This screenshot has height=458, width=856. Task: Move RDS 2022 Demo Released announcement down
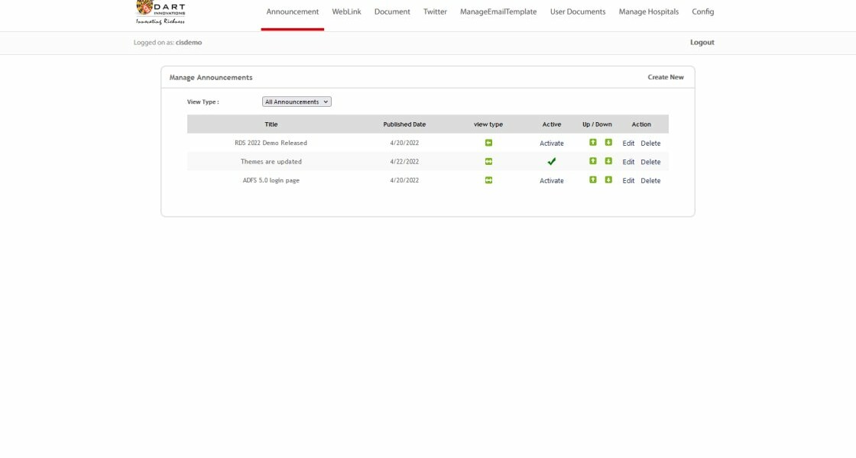[x=608, y=143]
